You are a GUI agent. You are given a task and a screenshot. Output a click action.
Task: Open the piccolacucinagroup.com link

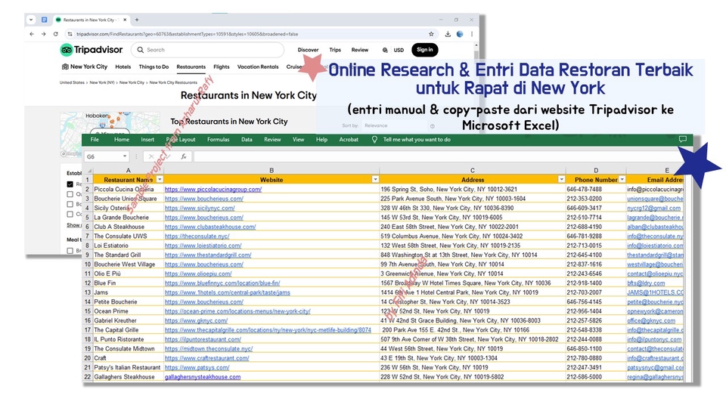pos(213,189)
